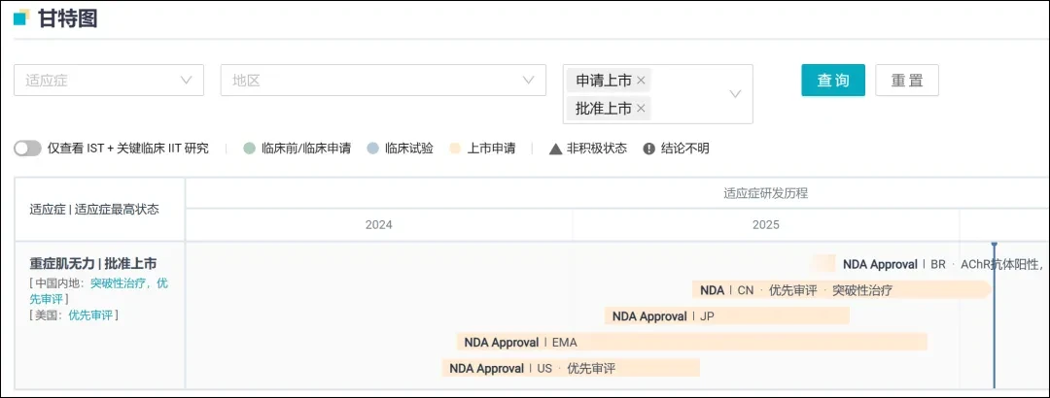
Task: Open the 地区 dropdown
Action: point(383,81)
